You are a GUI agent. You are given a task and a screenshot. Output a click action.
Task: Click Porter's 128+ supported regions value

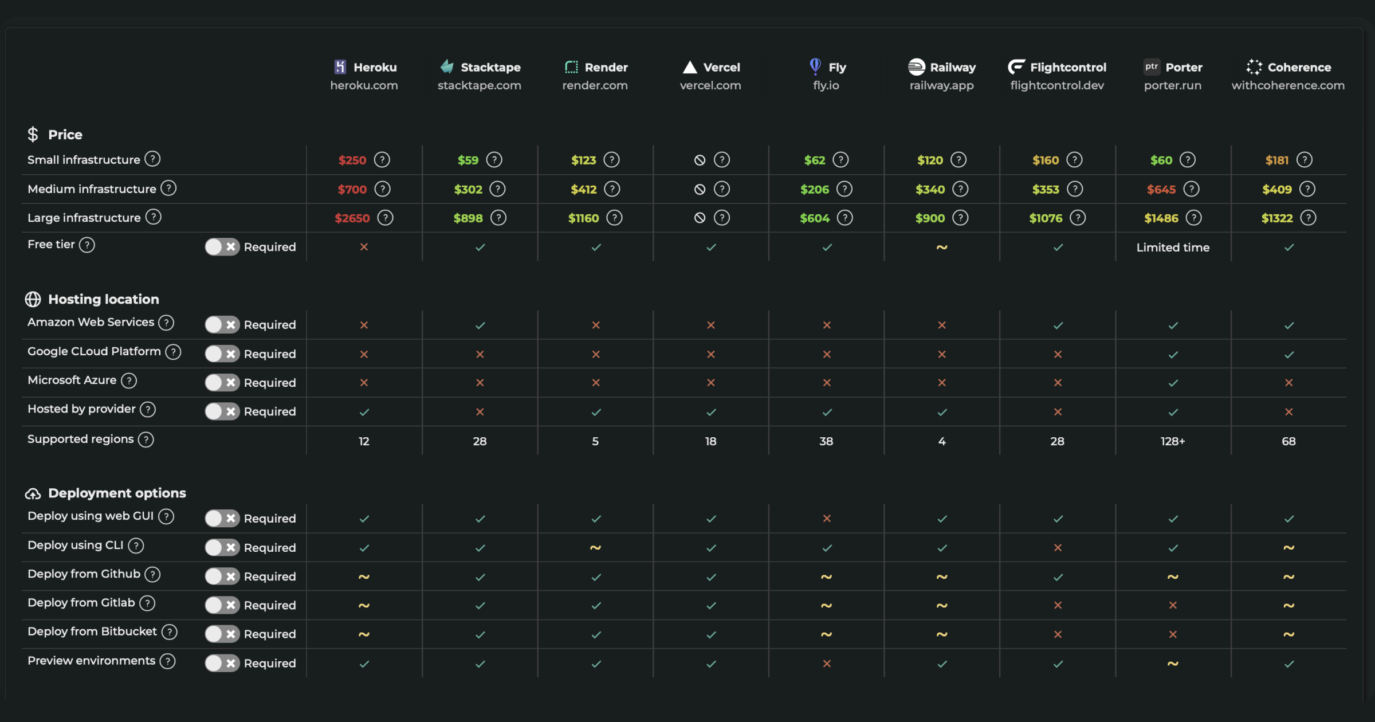pyautogui.click(x=1173, y=441)
